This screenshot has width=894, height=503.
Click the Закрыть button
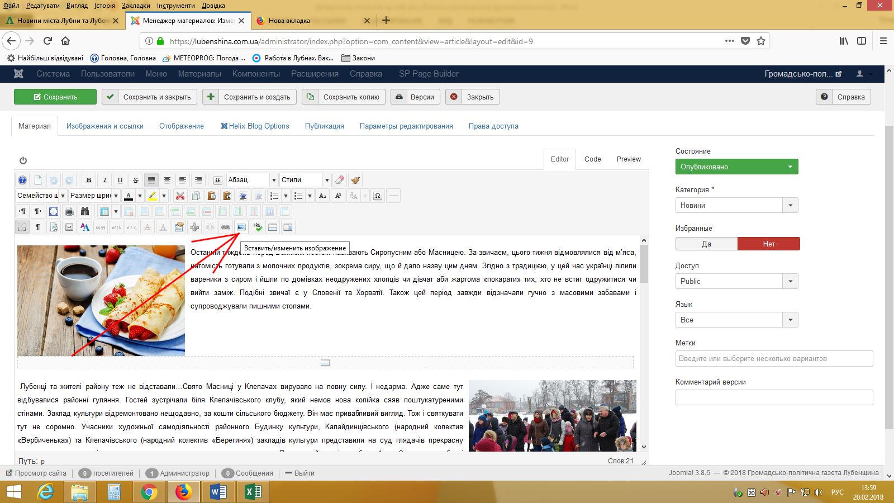(x=473, y=97)
